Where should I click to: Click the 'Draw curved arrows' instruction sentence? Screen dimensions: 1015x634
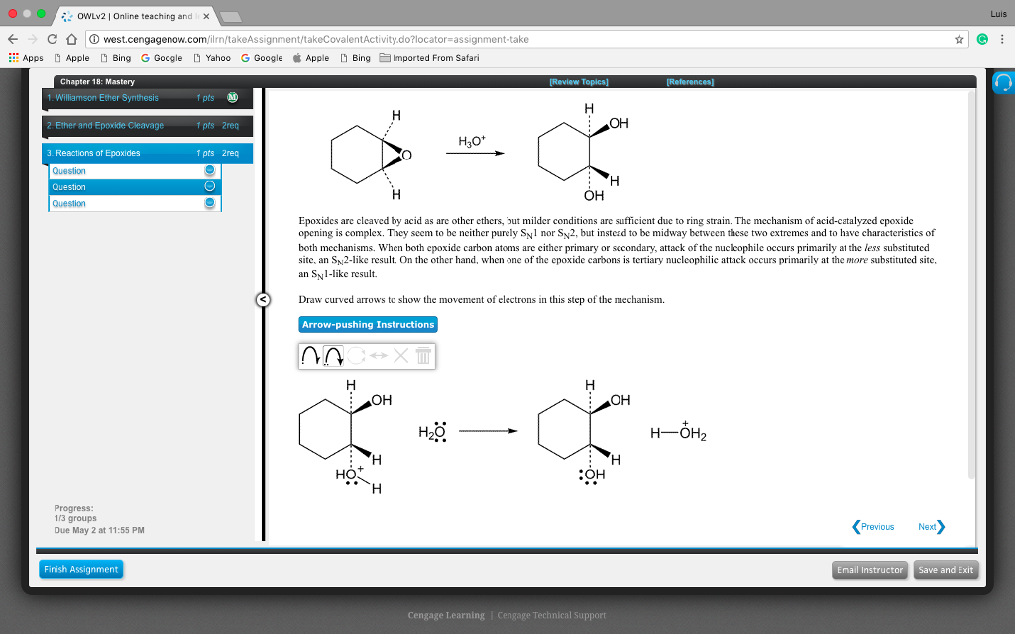coord(482,299)
